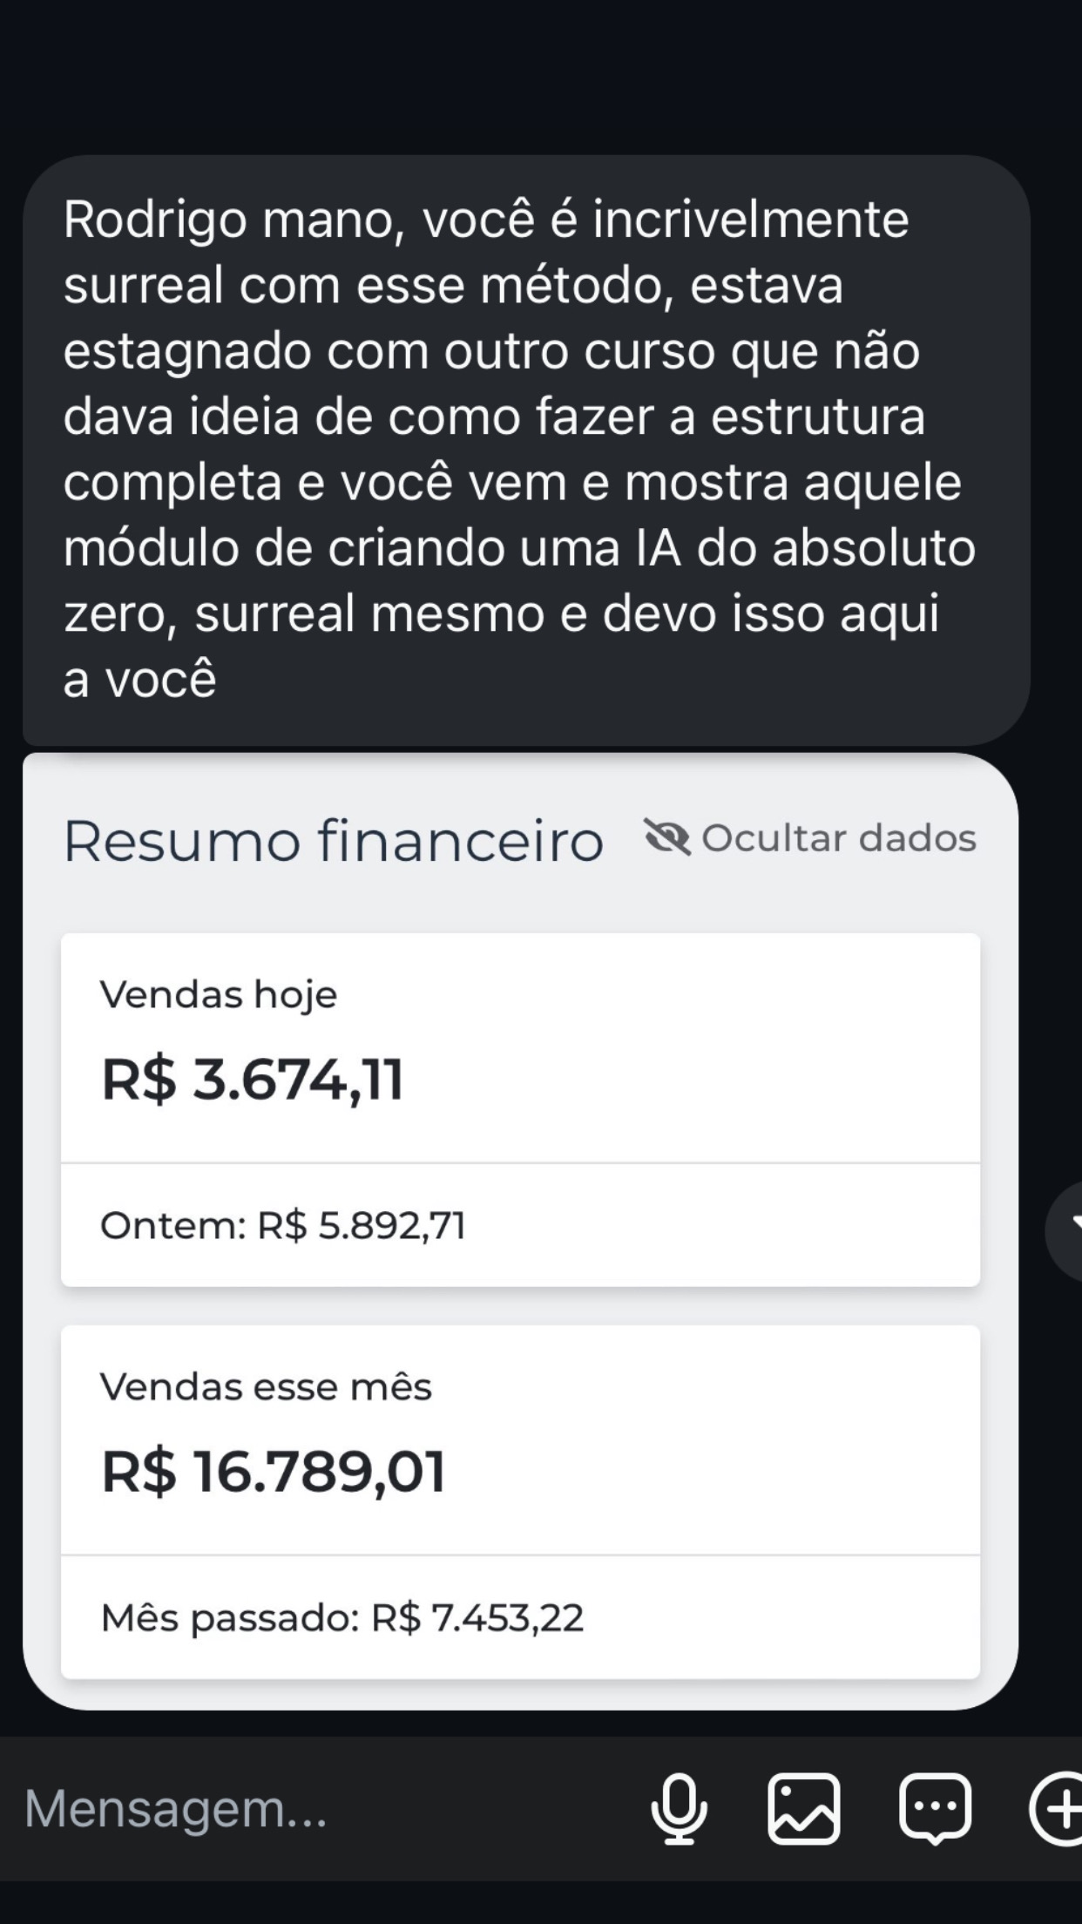This screenshot has width=1082, height=1924.
Task: Tap the R$ 3.674,11 sales amount
Action: [253, 1080]
